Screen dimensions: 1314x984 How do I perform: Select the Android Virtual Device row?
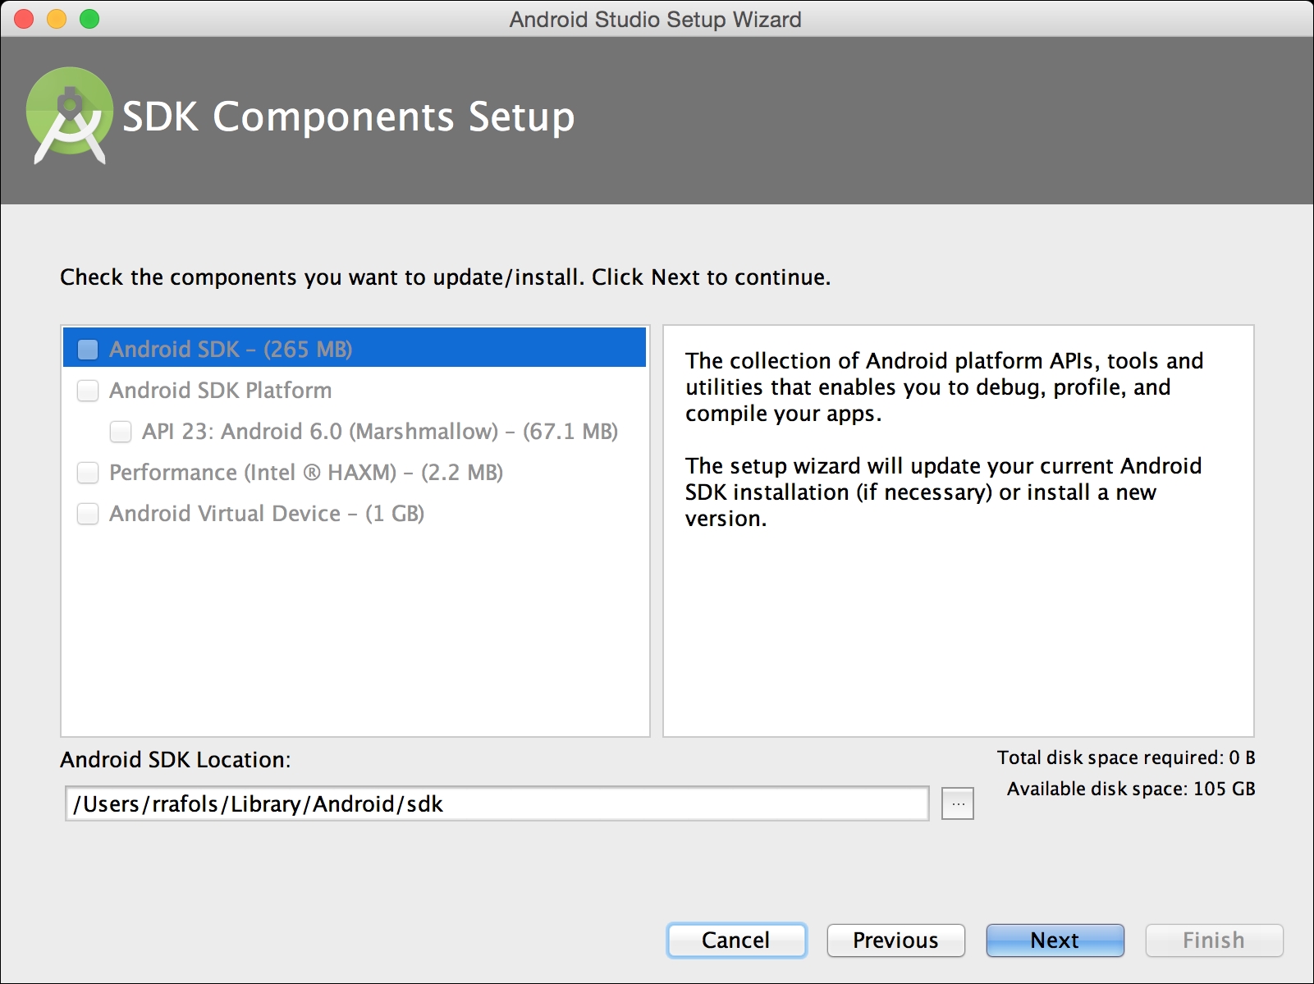pyautogui.click(x=266, y=514)
